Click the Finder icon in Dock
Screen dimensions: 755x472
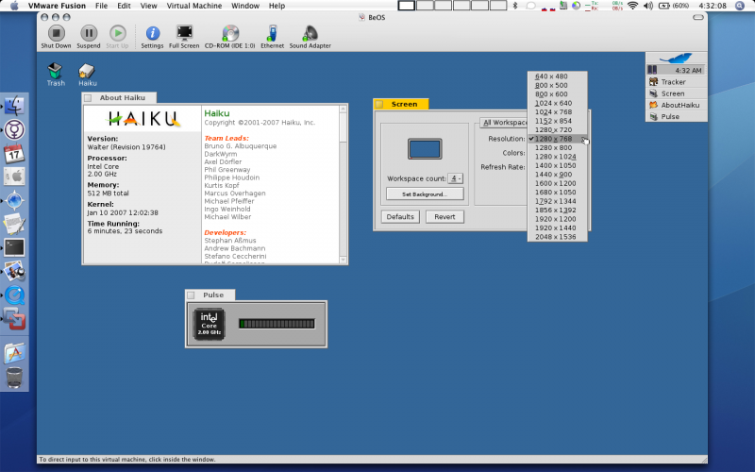(x=14, y=106)
